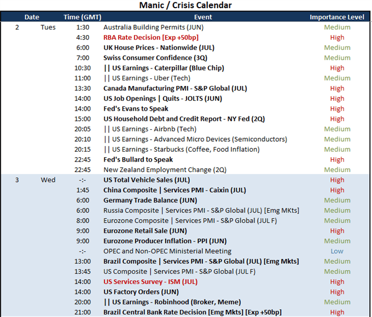Select 'Canada Manufacturing PMI - S&P Global (JUL)'
372x317 pixels.
(x=175, y=89)
